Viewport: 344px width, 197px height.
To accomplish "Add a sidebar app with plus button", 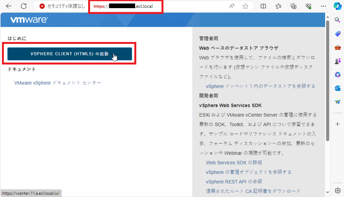I will (337, 124).
